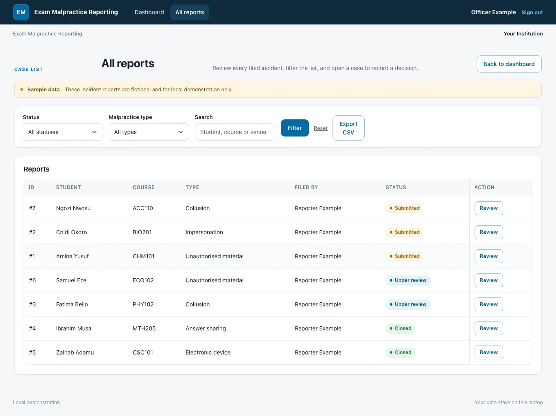Click the Exam Malpractice Reporting header title
This screenshot has height=416, width=556.
[x=76, y=12]
